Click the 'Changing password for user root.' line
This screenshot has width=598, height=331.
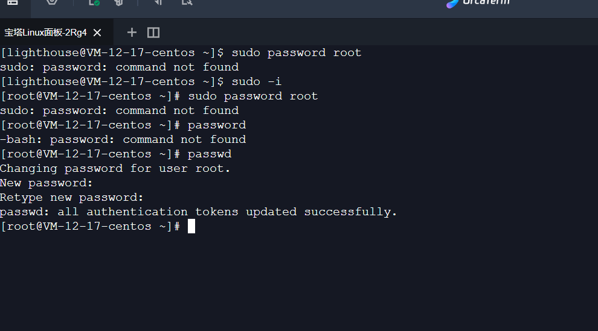click(x=115, y=169)
